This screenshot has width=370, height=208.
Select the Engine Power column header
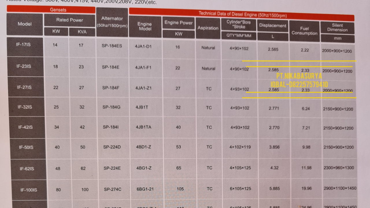point(178,23)
